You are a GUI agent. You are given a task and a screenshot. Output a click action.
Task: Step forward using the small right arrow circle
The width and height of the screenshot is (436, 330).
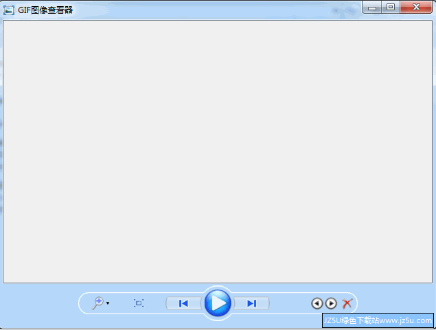pyautogui.click(x=331, y=303)
